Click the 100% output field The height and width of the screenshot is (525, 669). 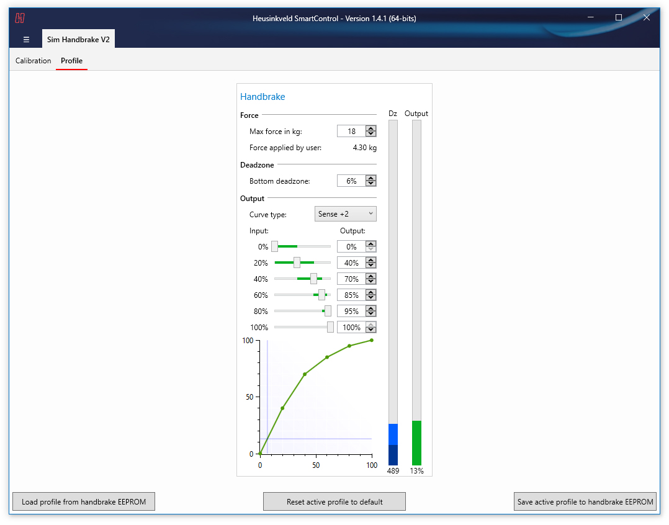click(x=351, y=328)
